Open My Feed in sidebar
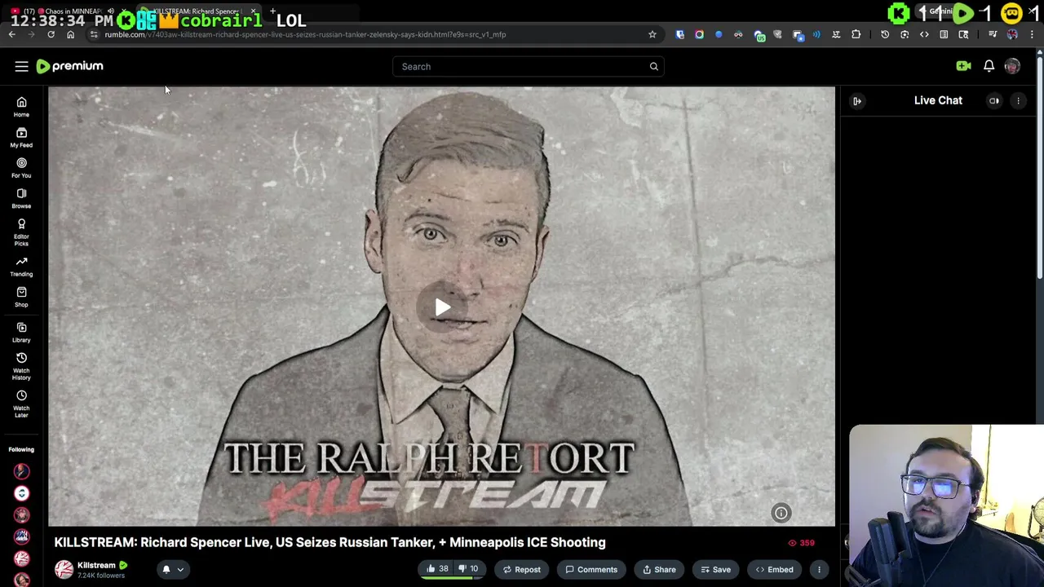 coord(21,137)
